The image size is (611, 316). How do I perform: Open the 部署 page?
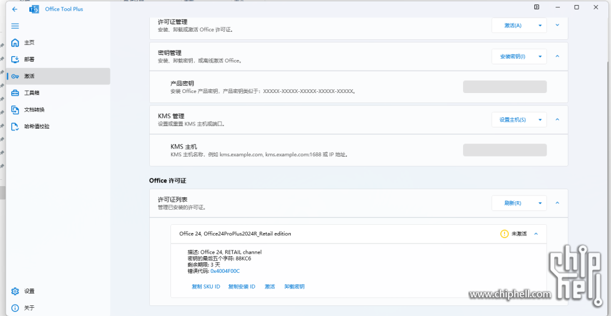coord(58,59)
